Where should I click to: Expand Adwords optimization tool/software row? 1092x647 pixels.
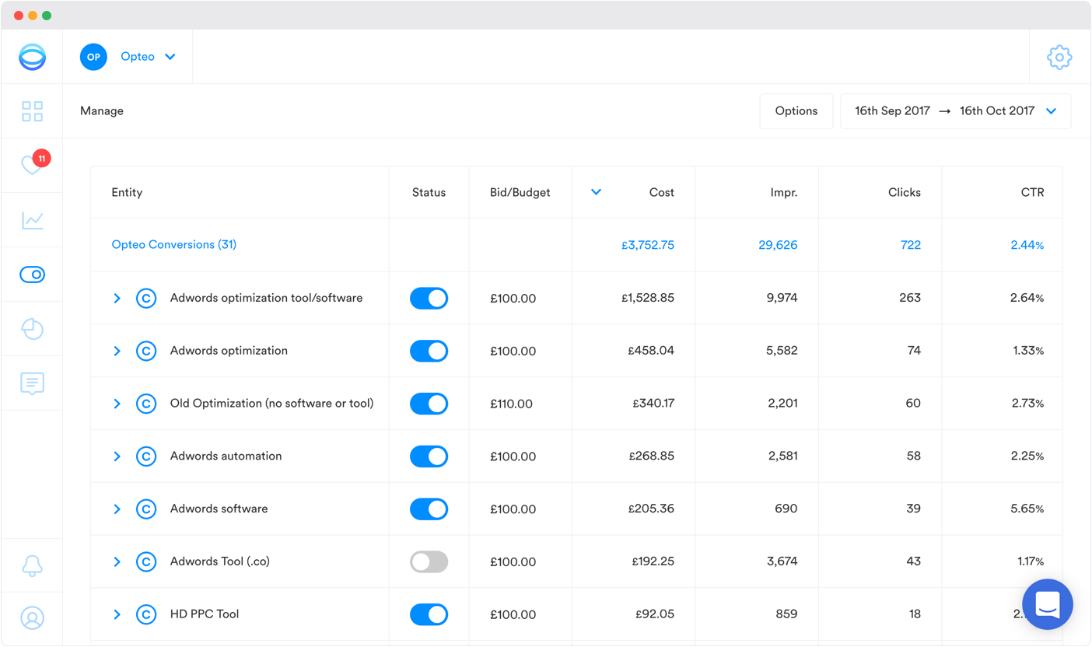pyautogui.click(x=117, y=298)
